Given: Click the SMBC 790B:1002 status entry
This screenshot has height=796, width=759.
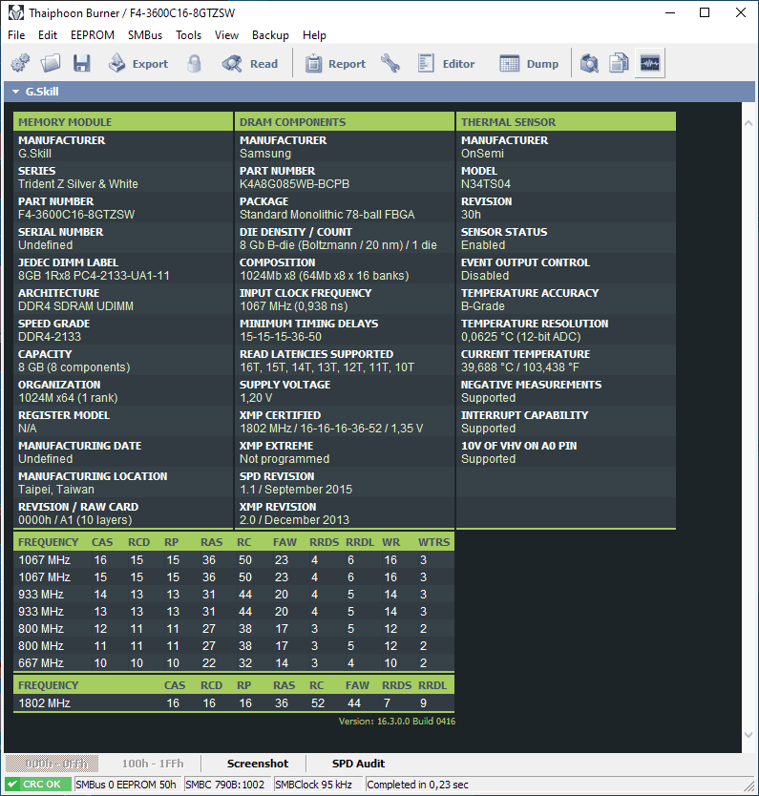Looking at the screenshot, I should click(x=225, y=785).
